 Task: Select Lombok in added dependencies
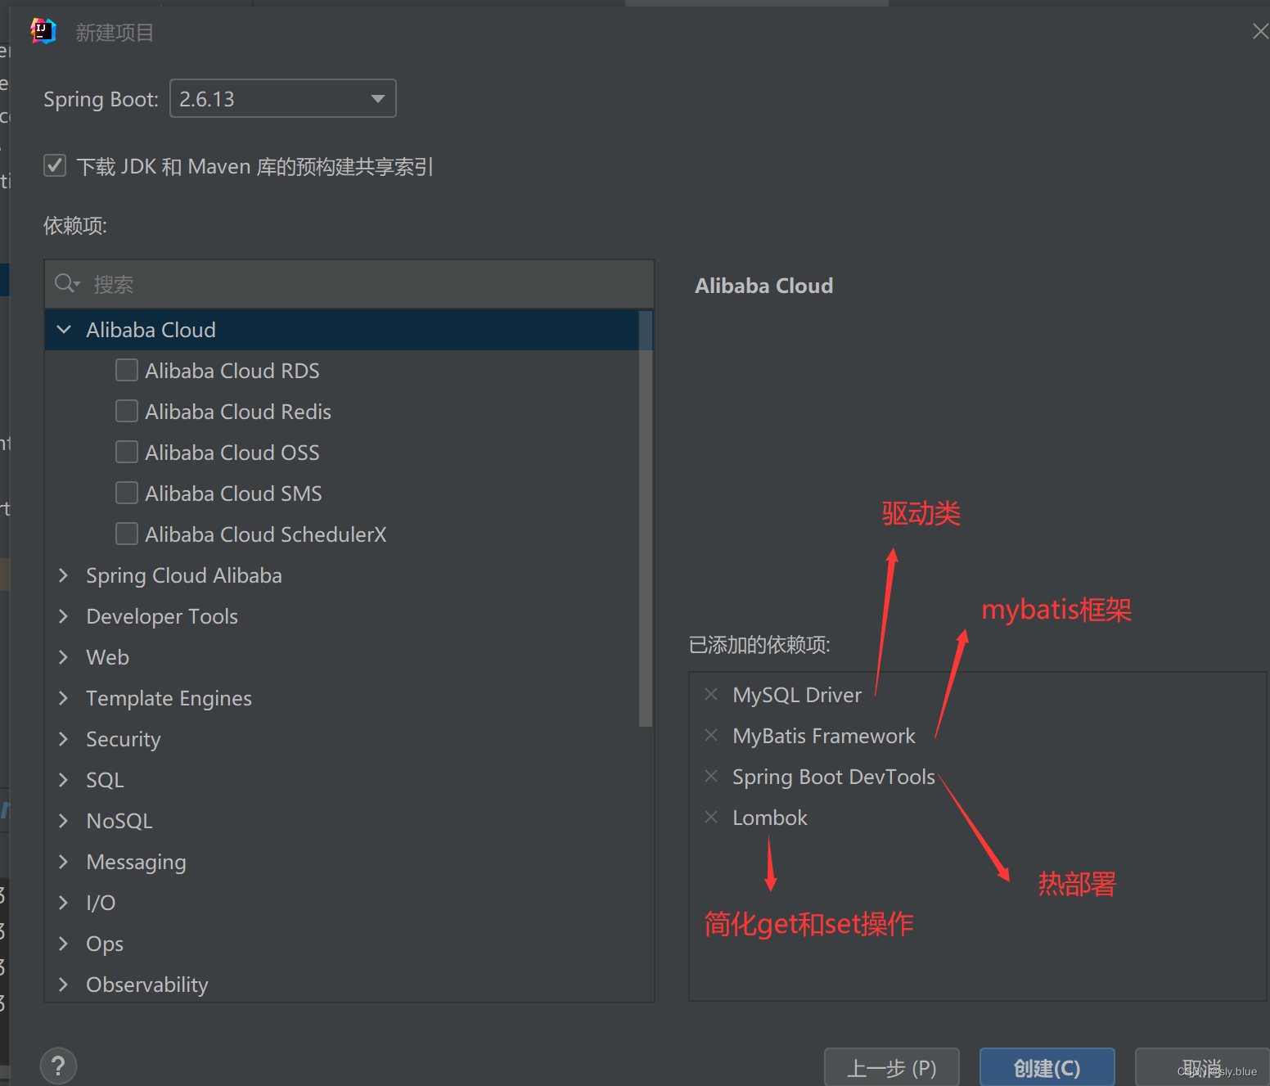[770, 818]
